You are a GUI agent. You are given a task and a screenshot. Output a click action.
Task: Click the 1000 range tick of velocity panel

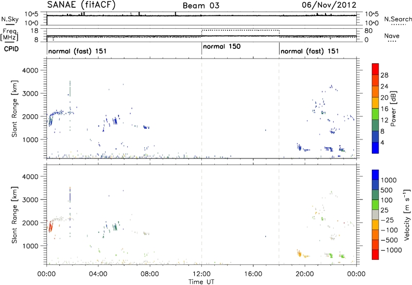click(30, 246)
